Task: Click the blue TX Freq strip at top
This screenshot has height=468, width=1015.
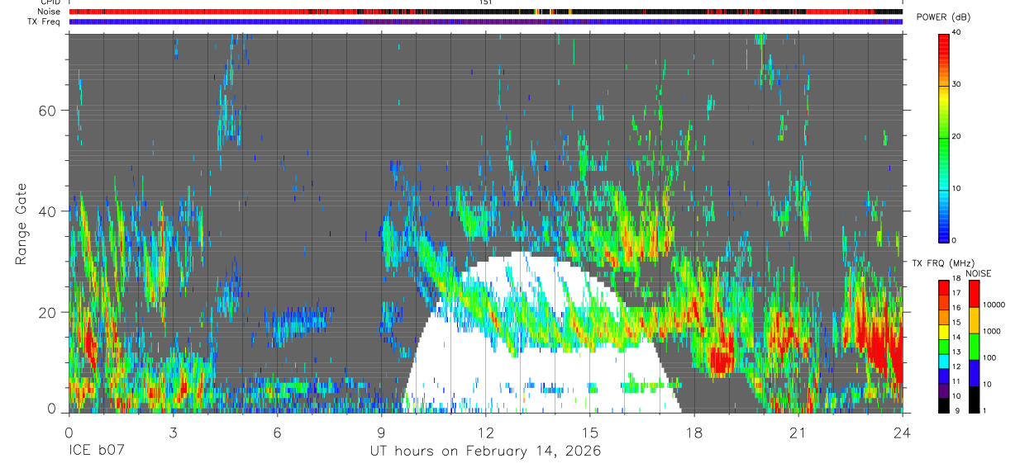Action: click(485, 21)
